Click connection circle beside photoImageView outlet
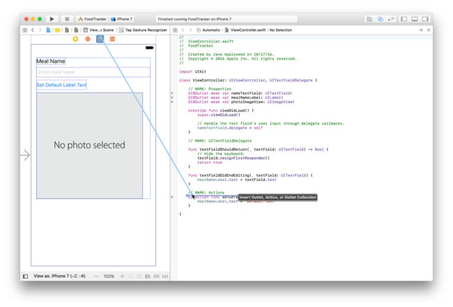The height and width of the screenshot is (307, 453). 172,102
